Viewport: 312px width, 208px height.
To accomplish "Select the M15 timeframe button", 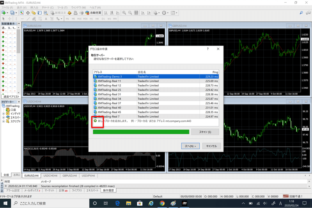I will [x=79, y=19].
